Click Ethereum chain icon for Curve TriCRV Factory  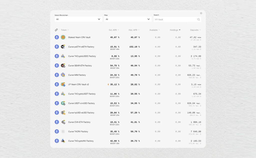click(x=57, y=131)
